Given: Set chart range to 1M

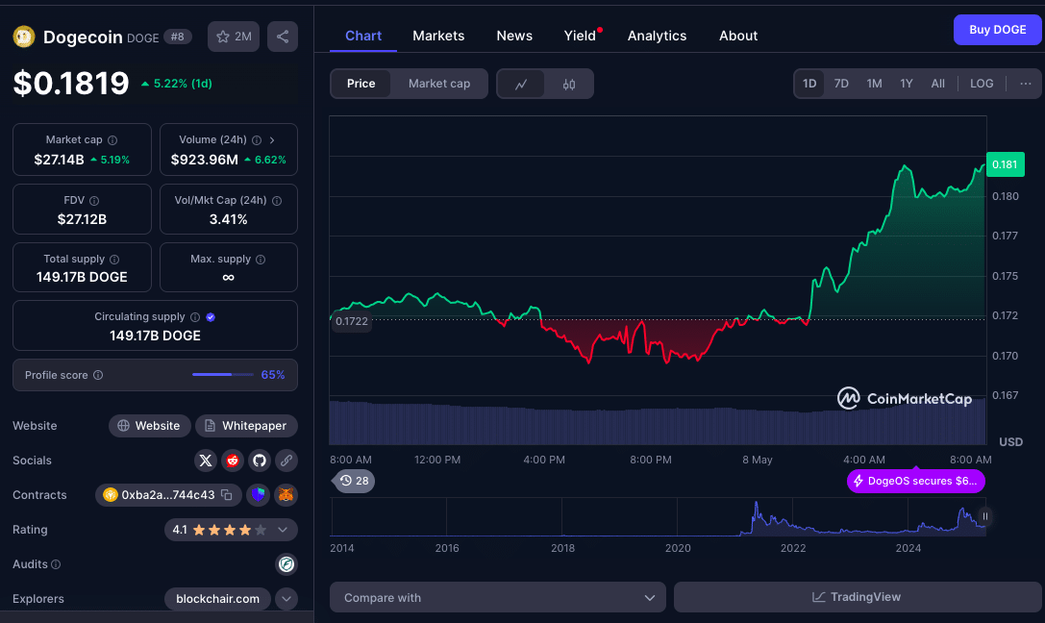Looking at the screenshot, I should pyautogui.click(x=874, y=84).
